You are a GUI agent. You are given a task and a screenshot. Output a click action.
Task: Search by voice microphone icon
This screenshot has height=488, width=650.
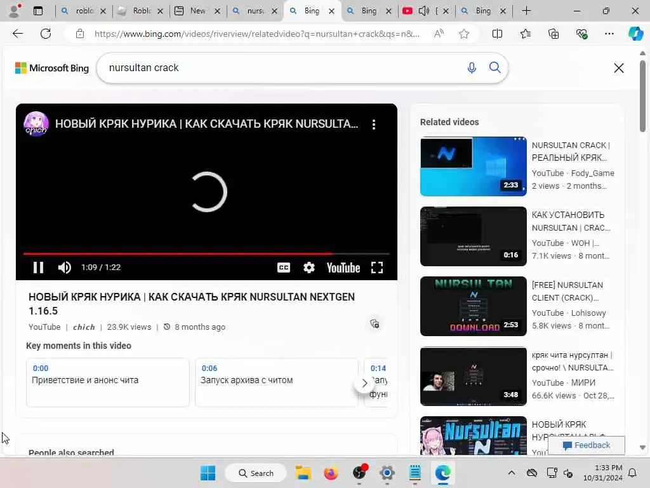tap(472, 67)
